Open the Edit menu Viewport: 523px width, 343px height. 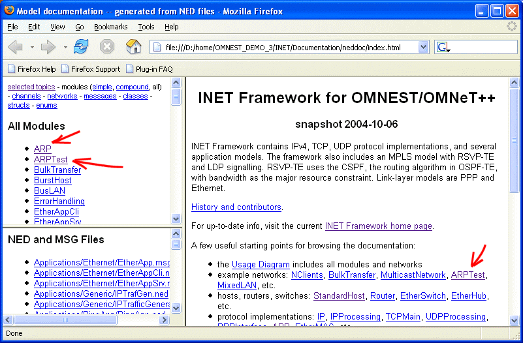coord(34,27)
